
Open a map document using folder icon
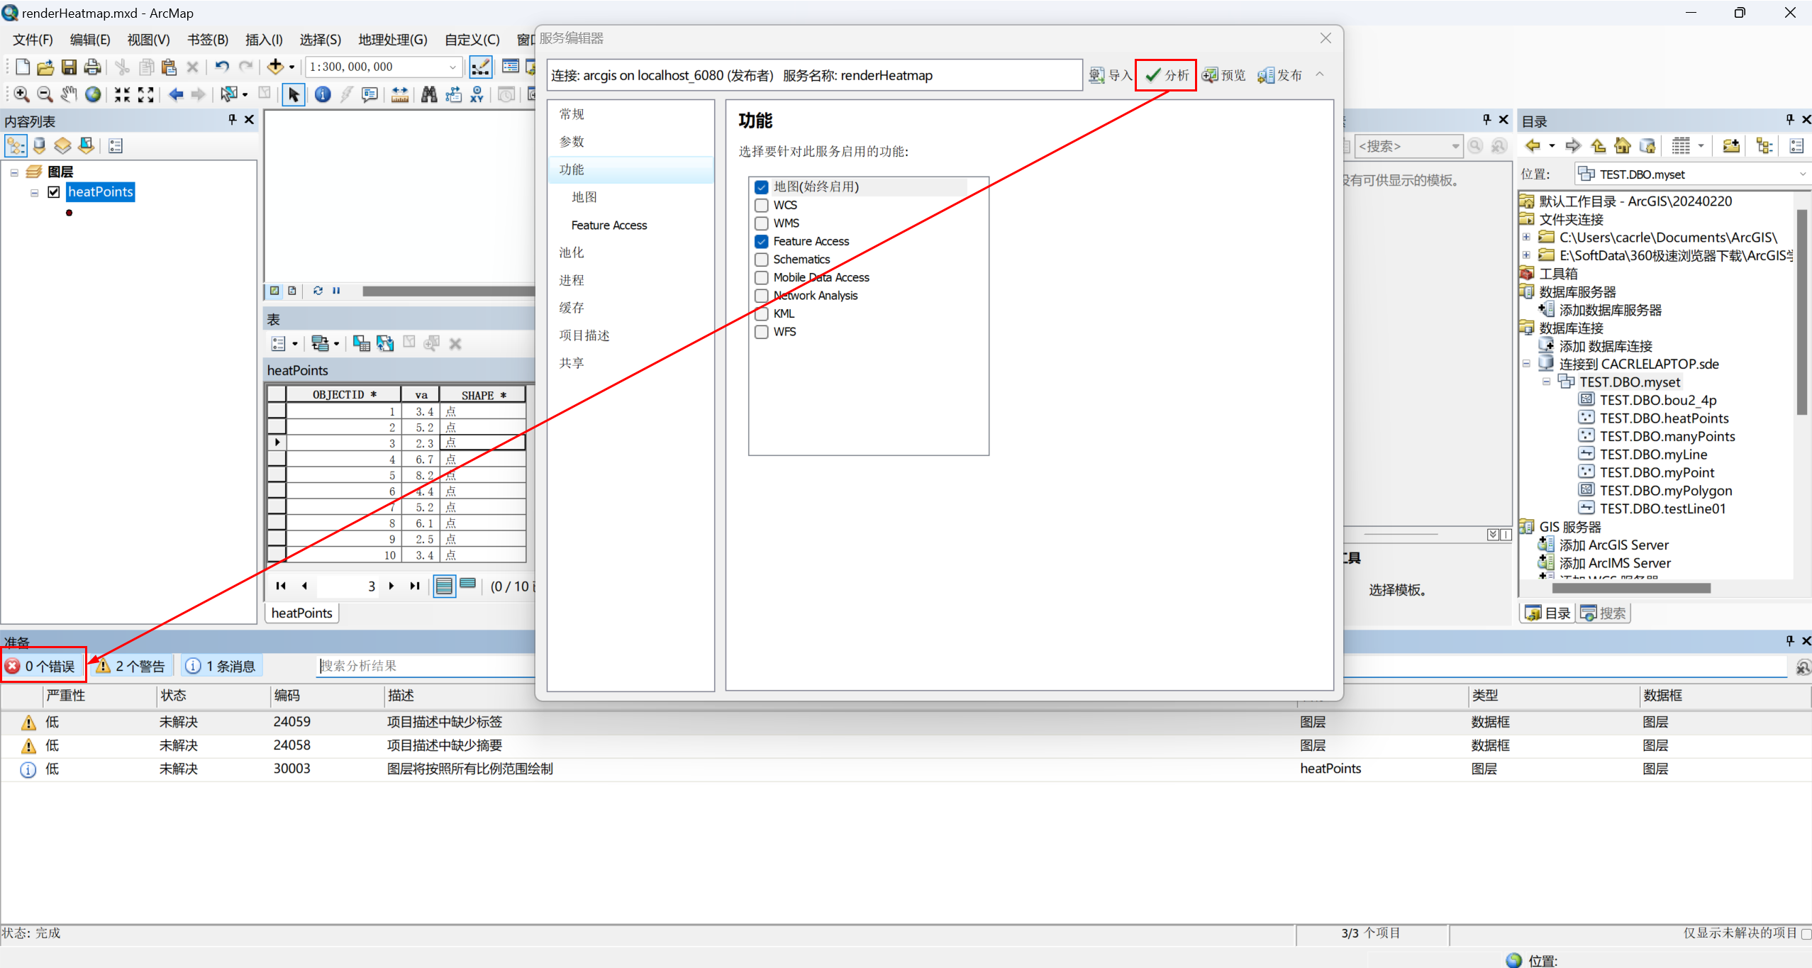coord(45,67)
